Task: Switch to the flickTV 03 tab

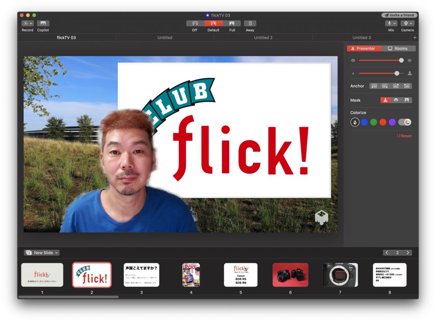Action: (x=66, y=37)
